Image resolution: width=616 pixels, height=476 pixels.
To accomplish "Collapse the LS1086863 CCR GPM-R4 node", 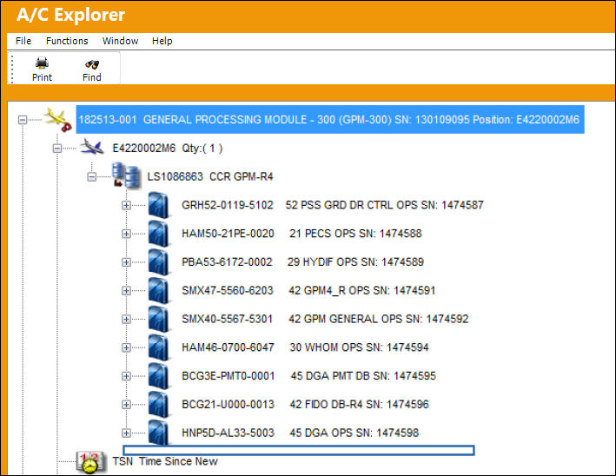I will [x=91, y=176].
